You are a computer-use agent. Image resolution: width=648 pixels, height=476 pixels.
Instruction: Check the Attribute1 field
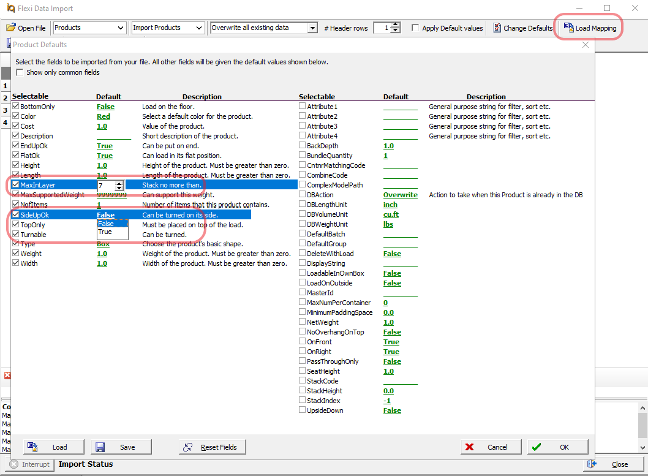click(x=303, y=106)
